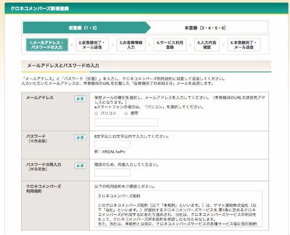This screenshot has width=290, height=235.
Task: Click the メールアドレスとパスワードの入力 section heading
Action: [x=63, y=65]
